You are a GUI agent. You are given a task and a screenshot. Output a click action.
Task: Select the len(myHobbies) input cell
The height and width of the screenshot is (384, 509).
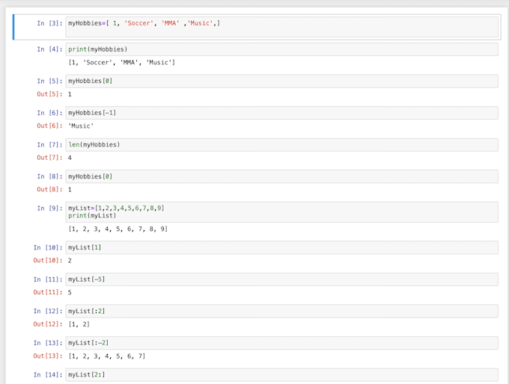pyautogui.click(x=281, y=144)
